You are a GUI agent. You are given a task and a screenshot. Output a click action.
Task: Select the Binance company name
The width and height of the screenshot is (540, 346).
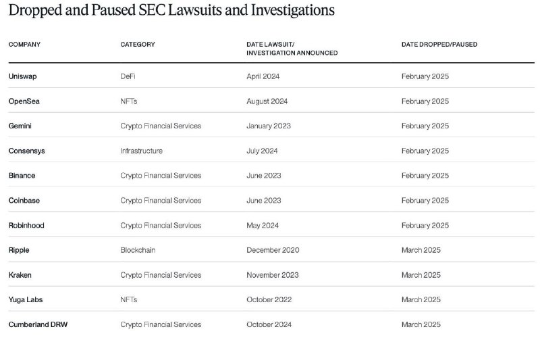[22, 176]
